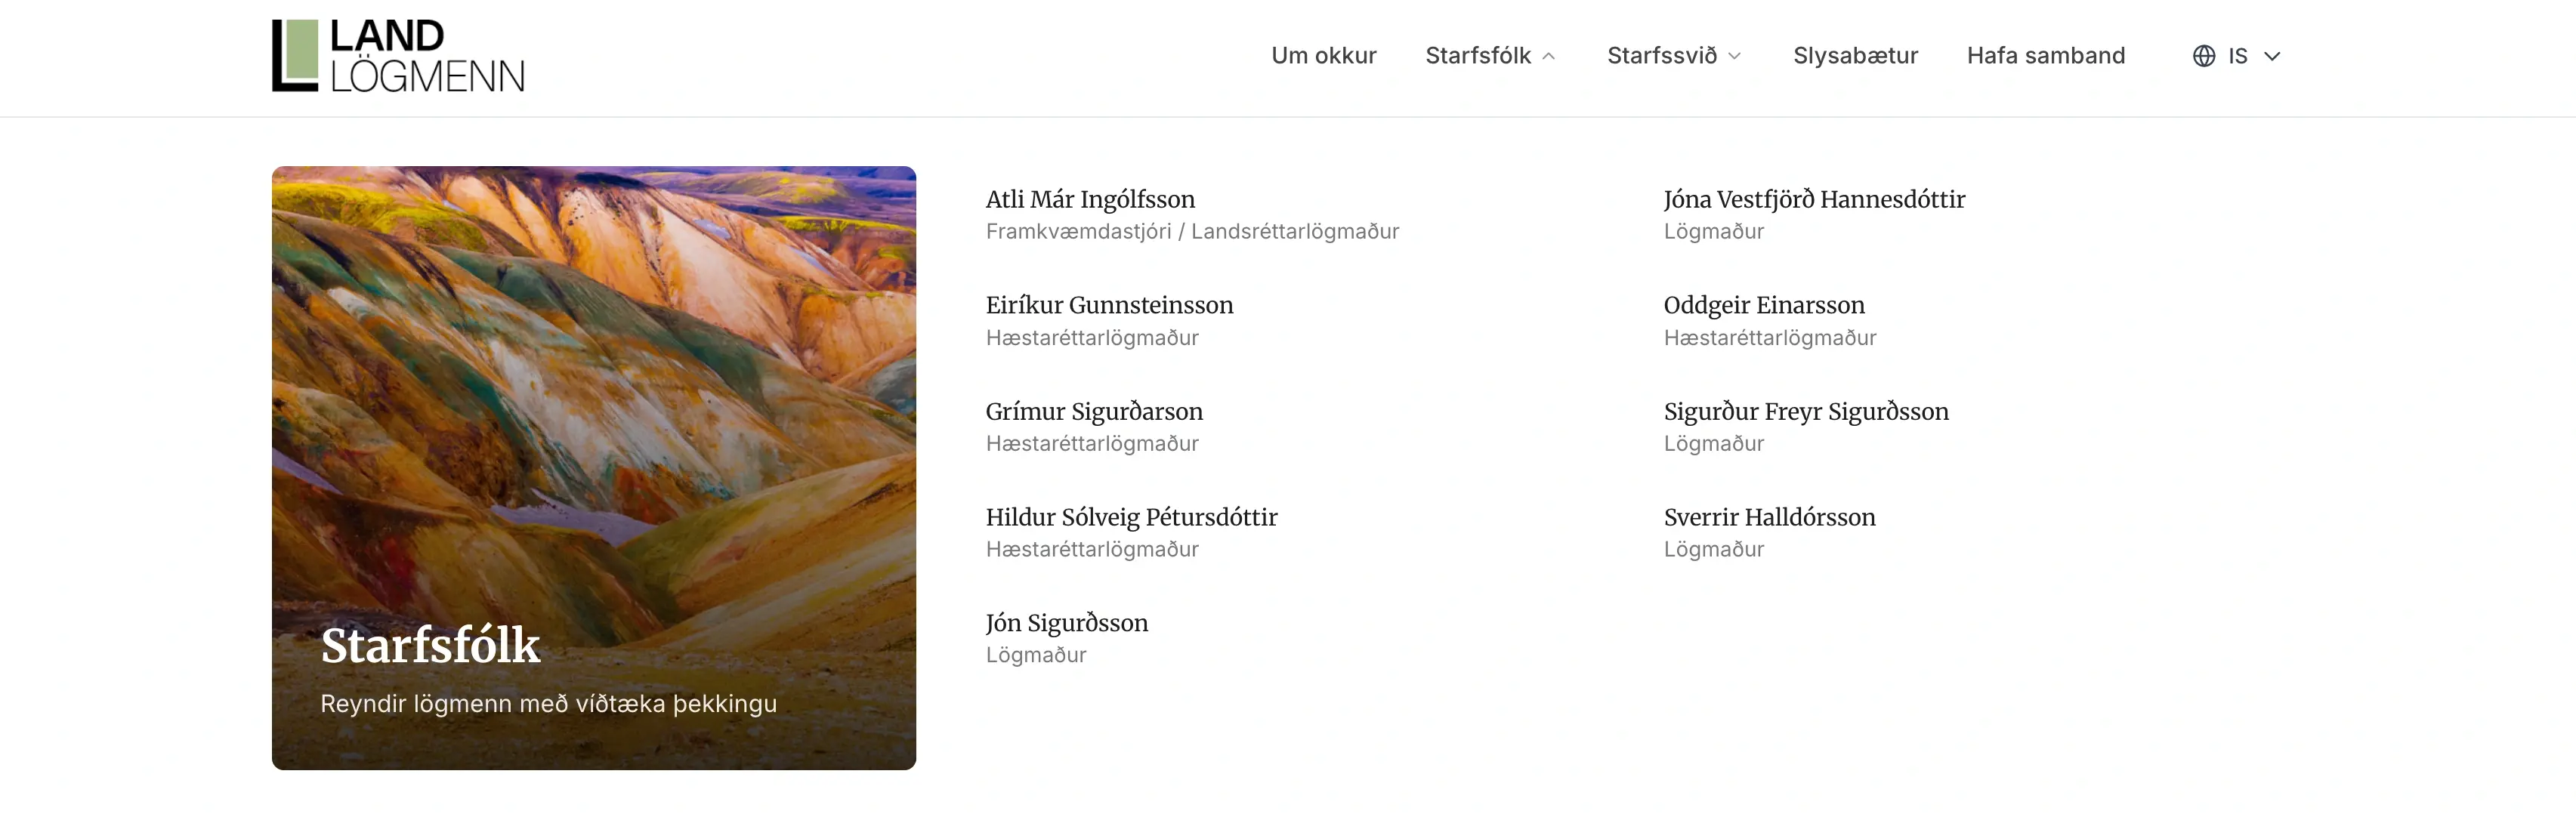This screenshot has width=2576, height=814.
Task: Go to Hafa samband page
Action: 2045,56
